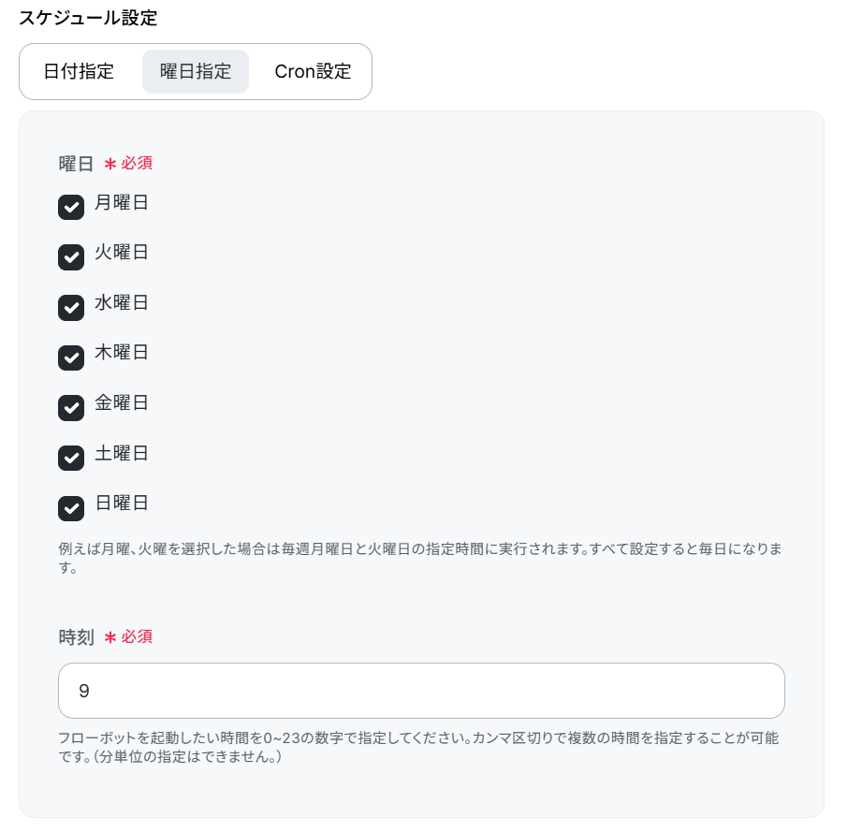Click the 日曜日 text label
Screen dimensions: 848x832
[121, 503]
